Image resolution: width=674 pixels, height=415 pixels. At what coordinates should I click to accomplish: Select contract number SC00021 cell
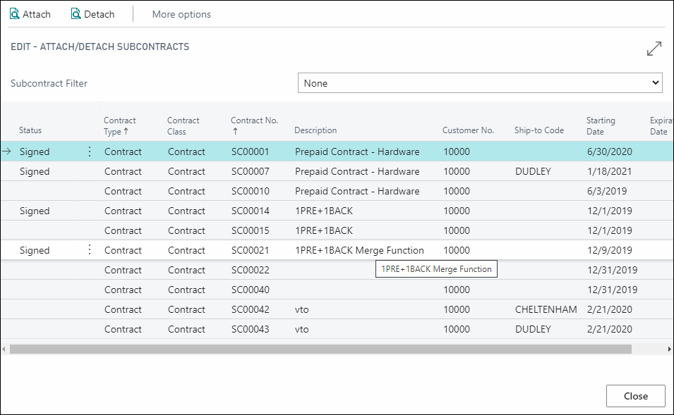[x=250, y=250]
